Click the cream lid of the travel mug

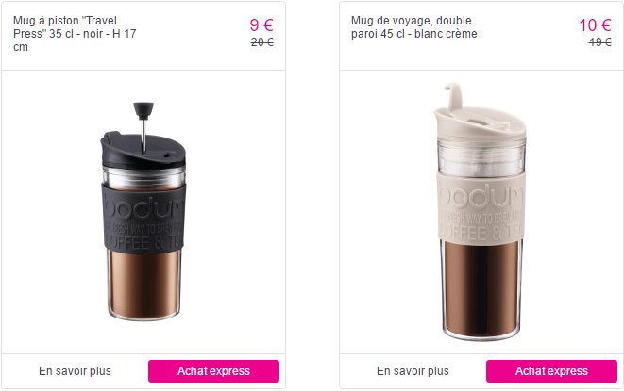coord(481,123)
